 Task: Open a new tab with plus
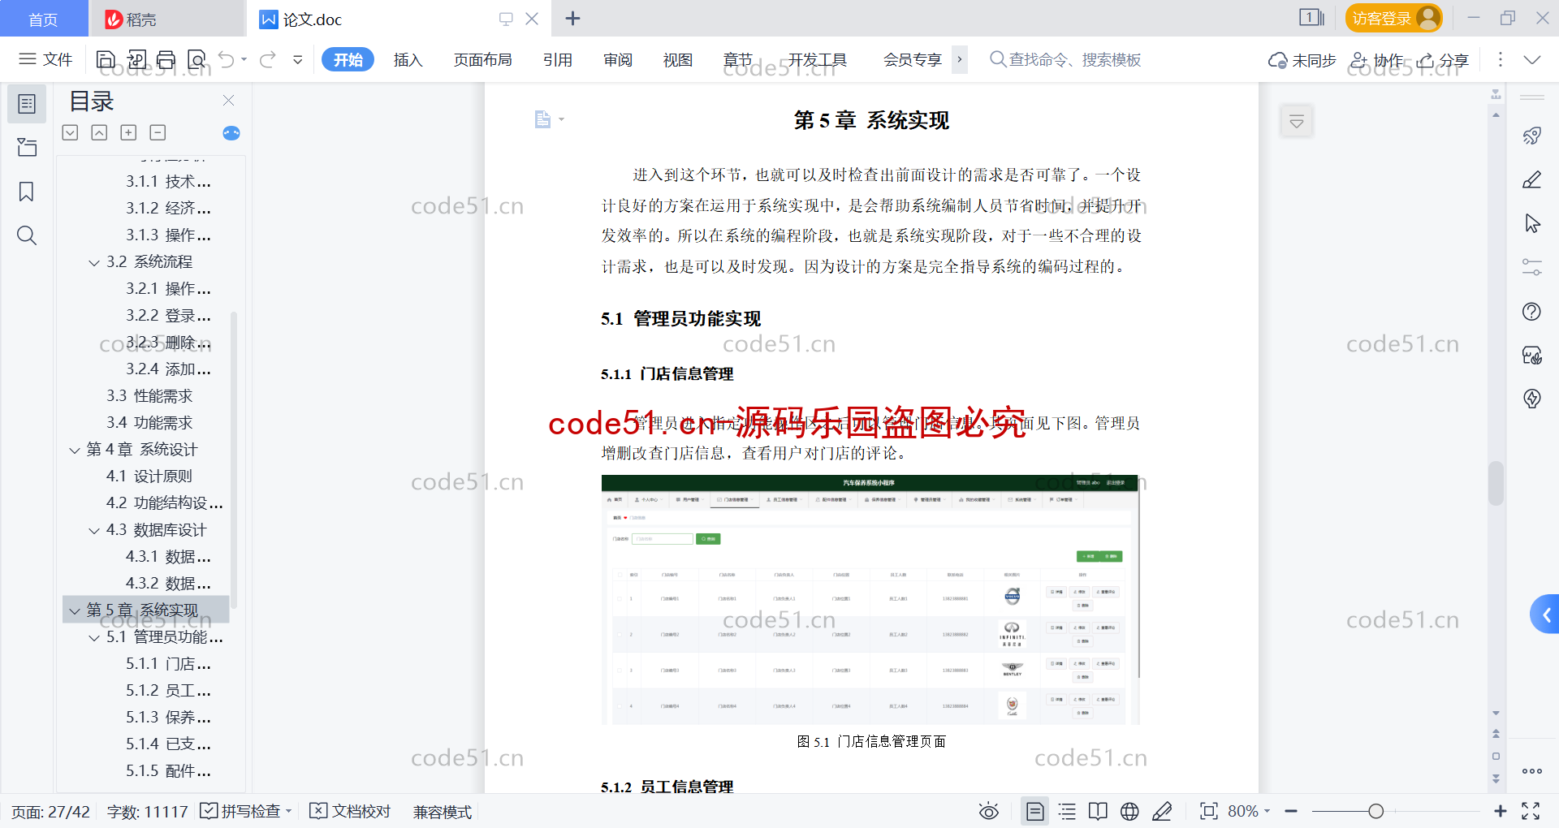point(572,19)
